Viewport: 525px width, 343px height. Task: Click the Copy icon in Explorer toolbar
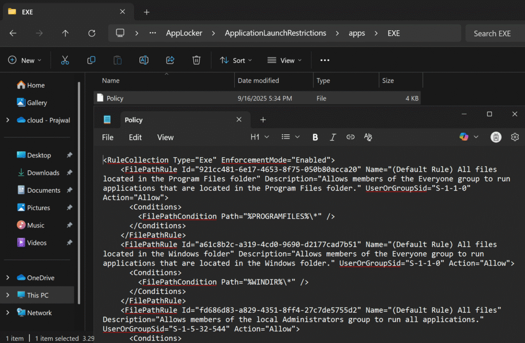(x=91, y=60)
